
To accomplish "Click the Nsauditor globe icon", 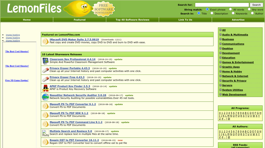I will click(x=45, y=97).
